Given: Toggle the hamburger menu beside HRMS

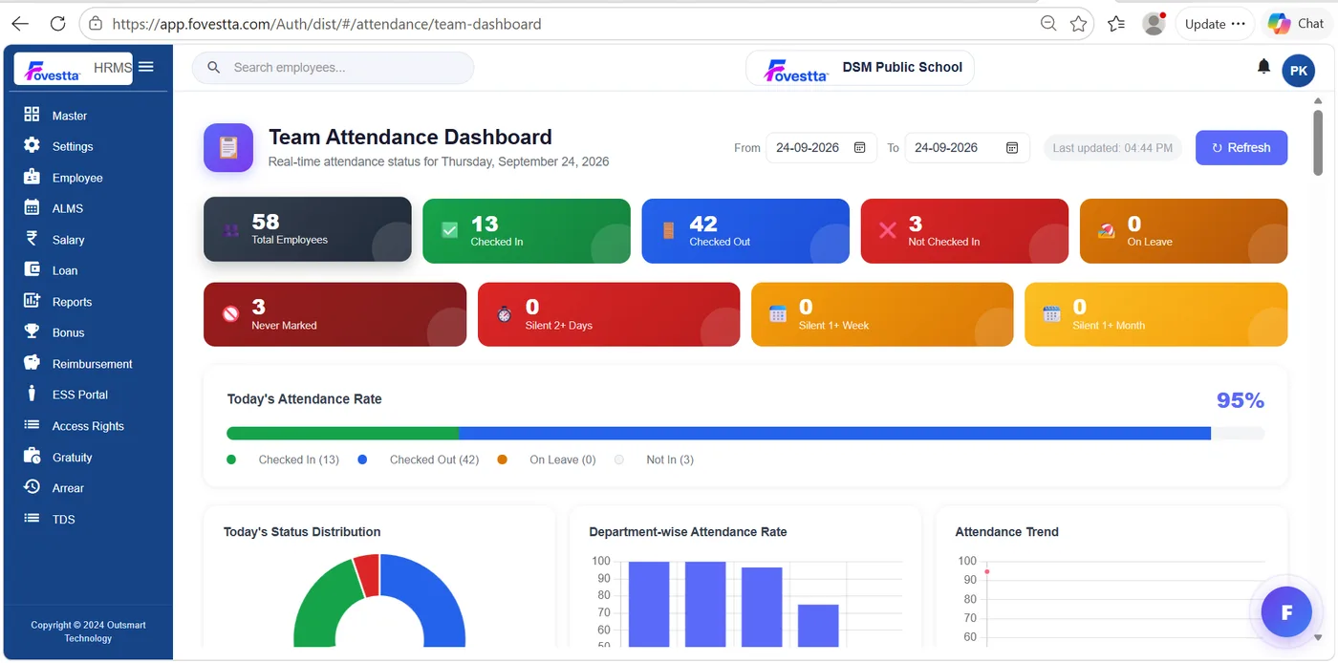Looking at the screenshot, I should (x=146, y=67).
